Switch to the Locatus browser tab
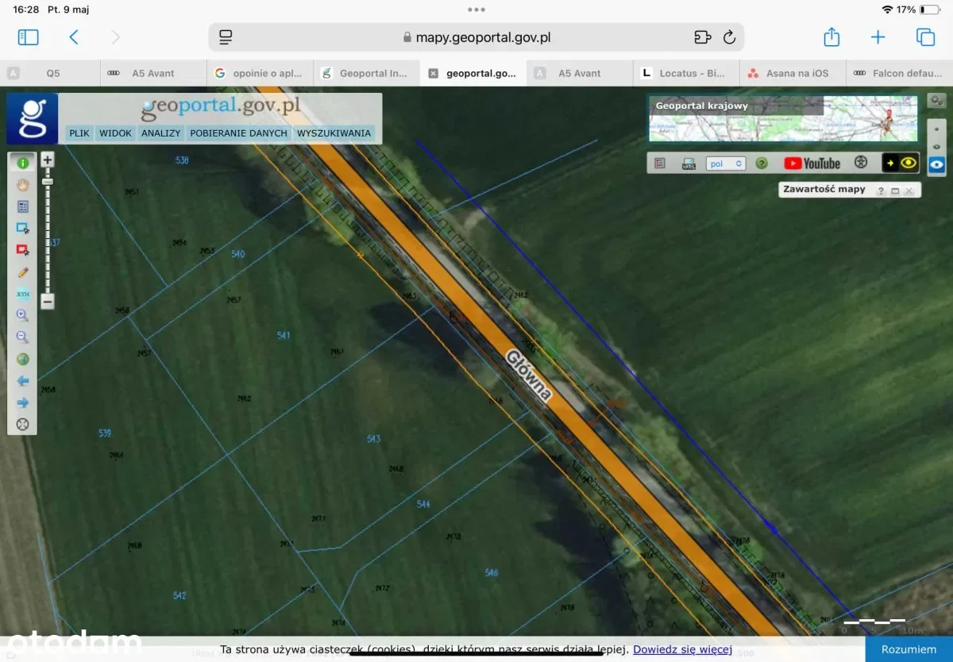Viewport: 953px width, 662px height. click(x=683, y=73)
